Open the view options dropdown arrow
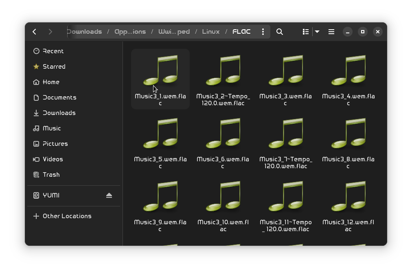Image resolution: width=412 pixels, height=273 pixels. point(317,31)
